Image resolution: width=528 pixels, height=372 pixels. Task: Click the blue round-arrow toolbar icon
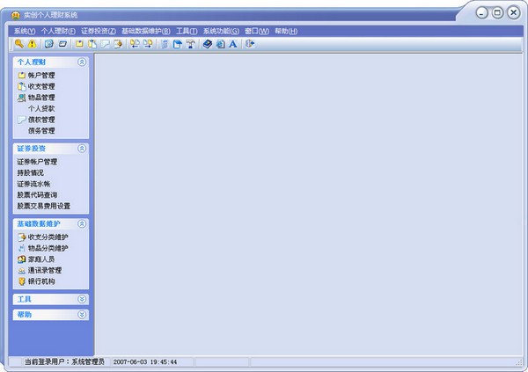click(x=49, y=44)
